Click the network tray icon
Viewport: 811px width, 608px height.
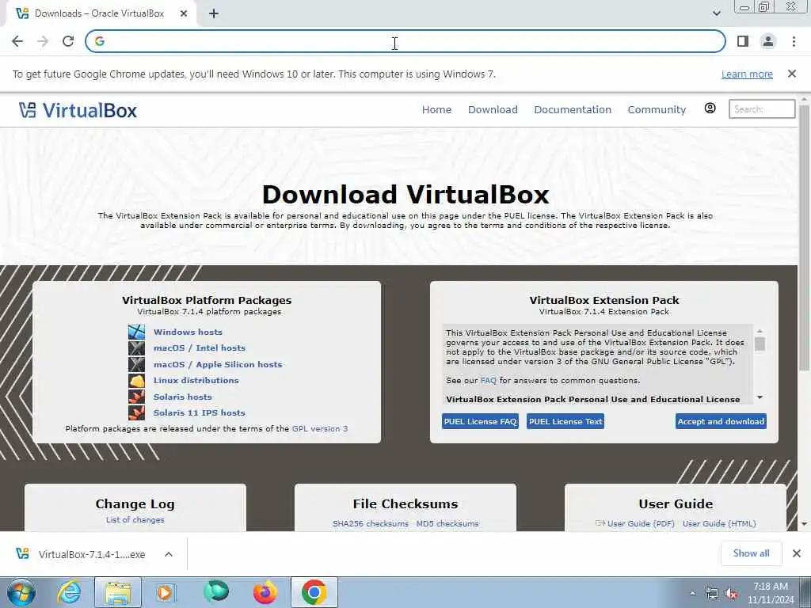712,594
